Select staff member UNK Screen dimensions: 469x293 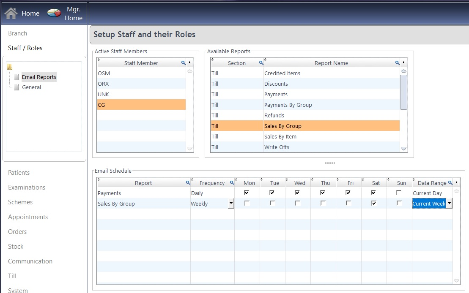[141, 94]
